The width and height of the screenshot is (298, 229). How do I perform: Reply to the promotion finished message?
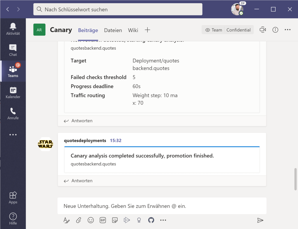(x=79, y=181)
